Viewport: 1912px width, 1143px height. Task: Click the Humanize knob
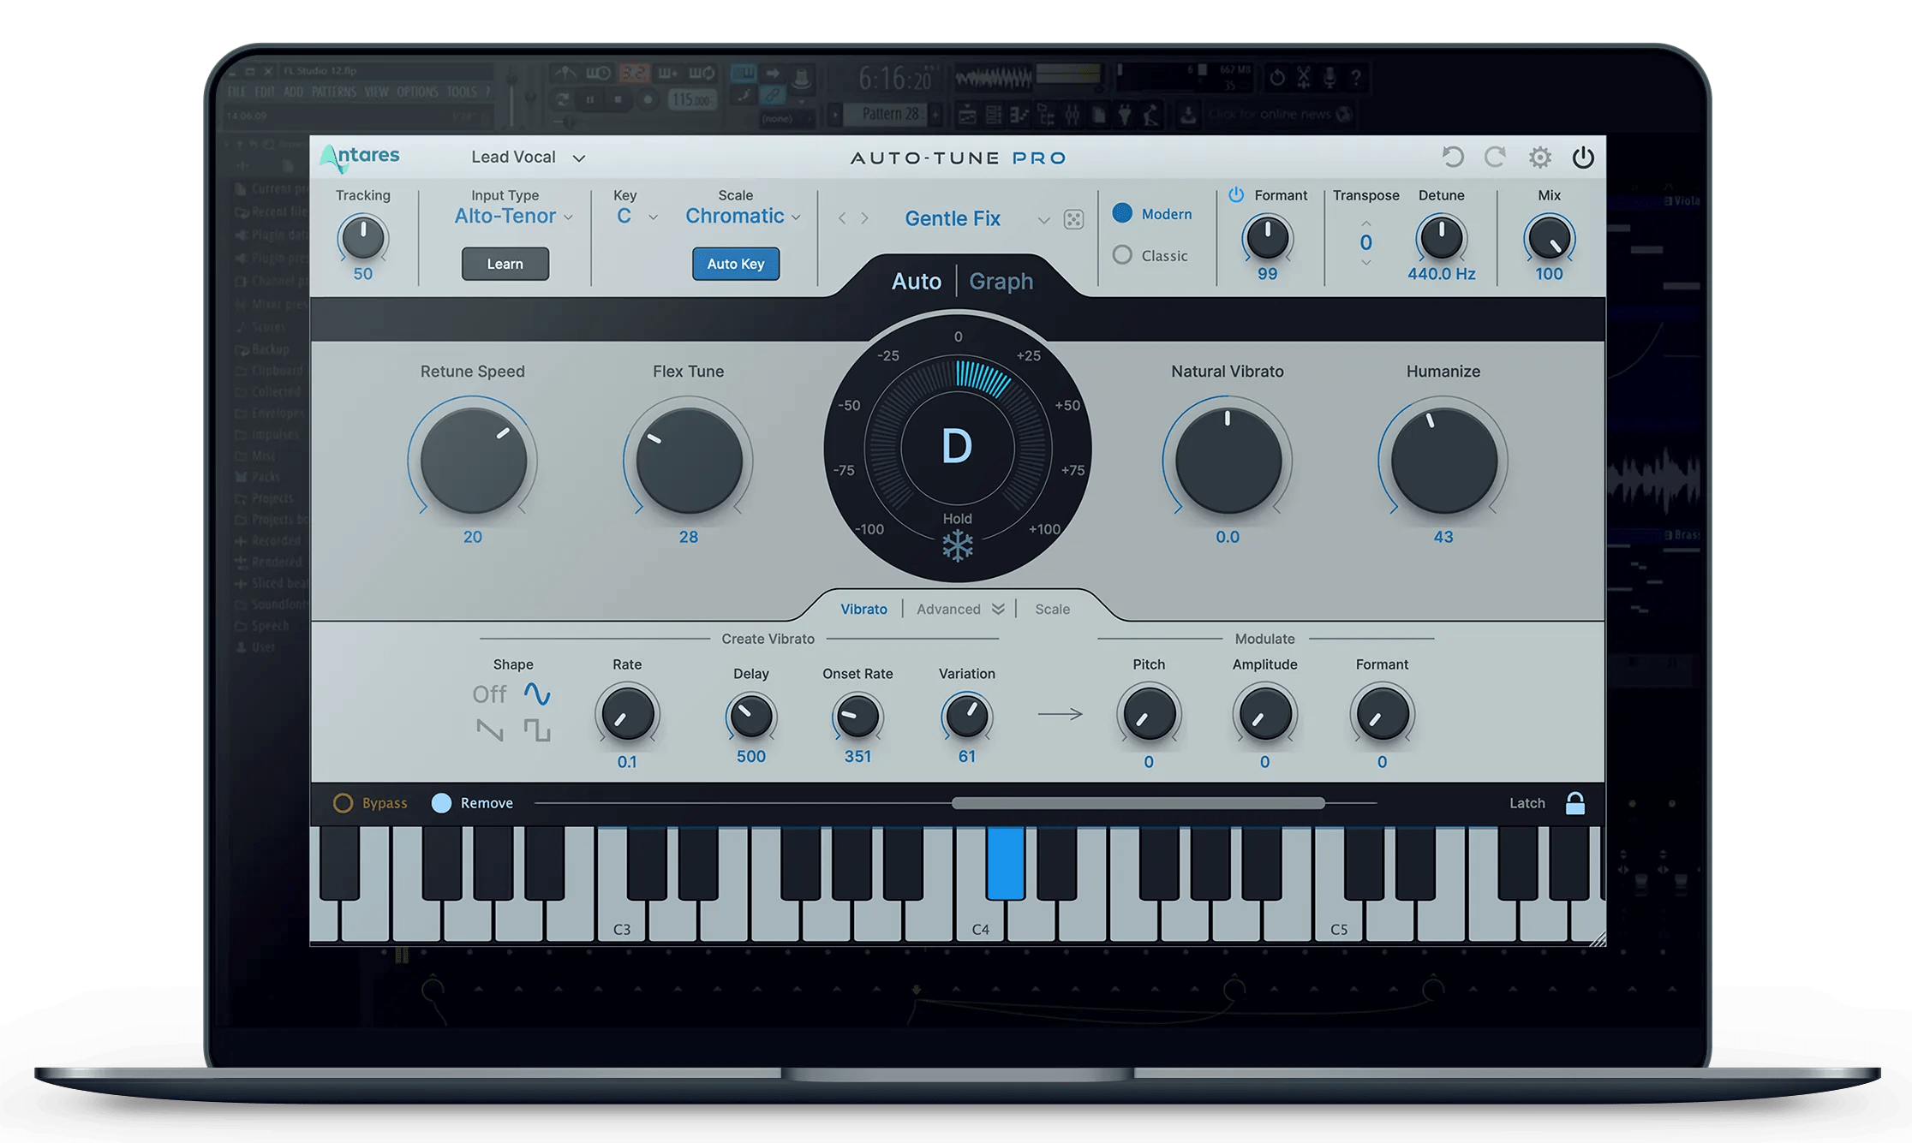1443,460
